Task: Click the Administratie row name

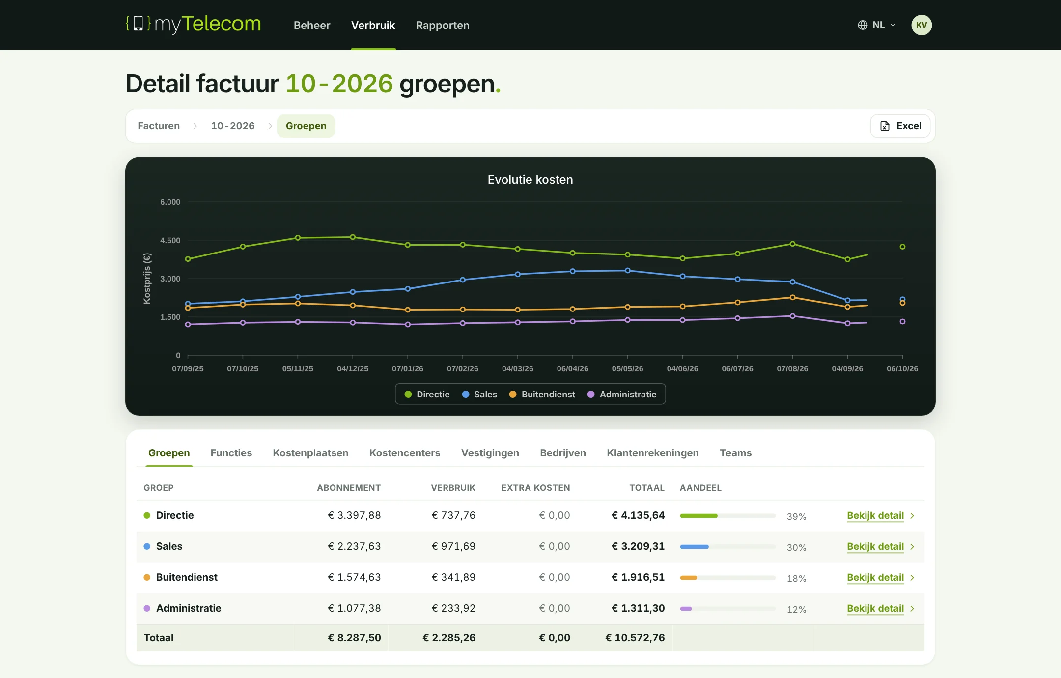Action: tap(189, 608)
